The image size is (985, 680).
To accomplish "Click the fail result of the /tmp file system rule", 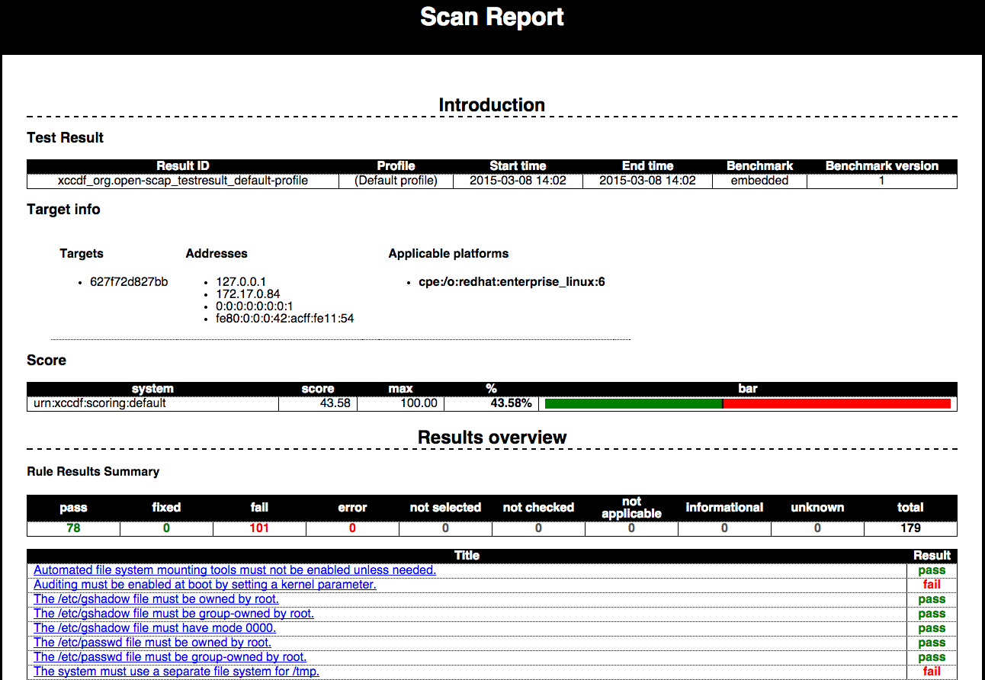I will 932,672.
